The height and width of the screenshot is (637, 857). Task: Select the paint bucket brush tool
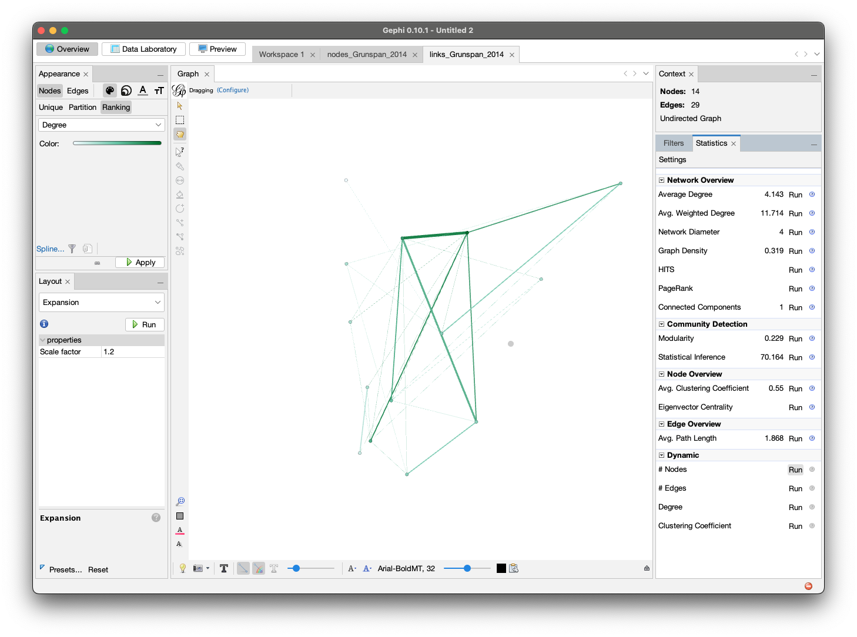tap(180, 195)
